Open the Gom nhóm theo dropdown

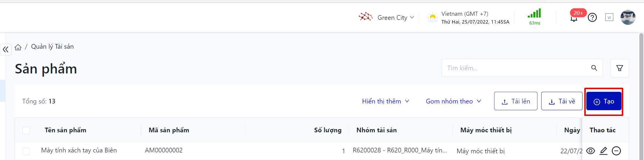pyautogui.click(x=453, y=101)
